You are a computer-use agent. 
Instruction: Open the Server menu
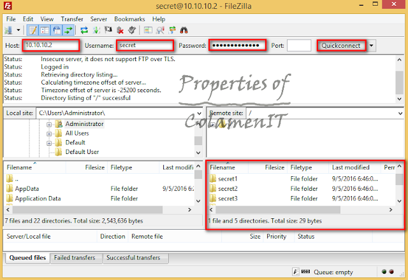pos(99,19)
